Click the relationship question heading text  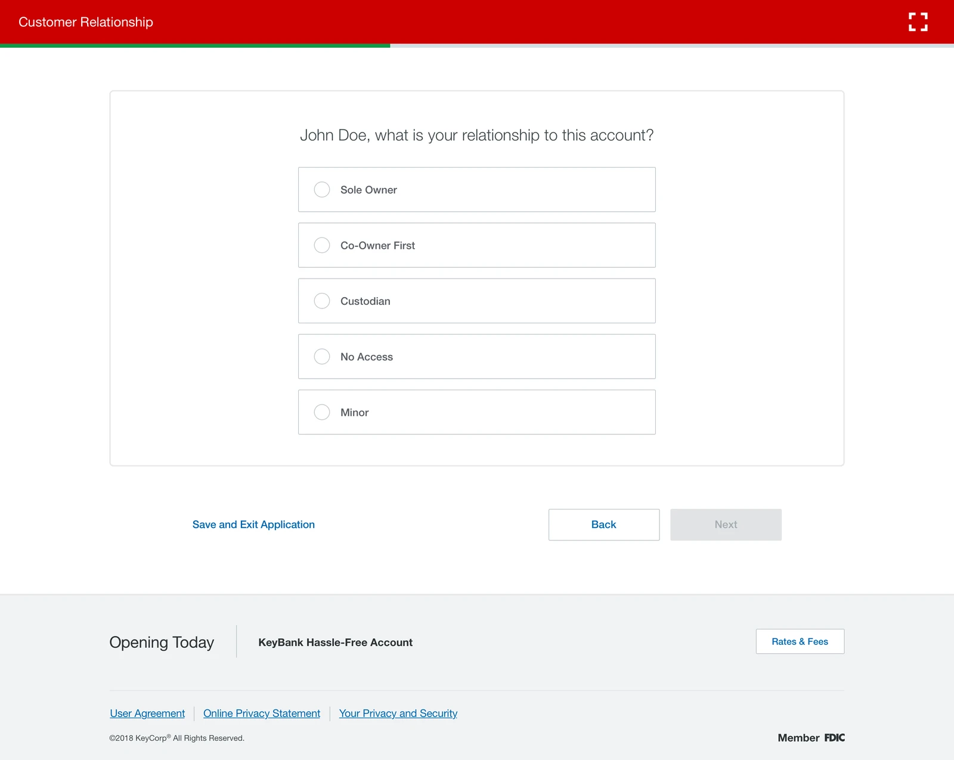click(477, 135)
